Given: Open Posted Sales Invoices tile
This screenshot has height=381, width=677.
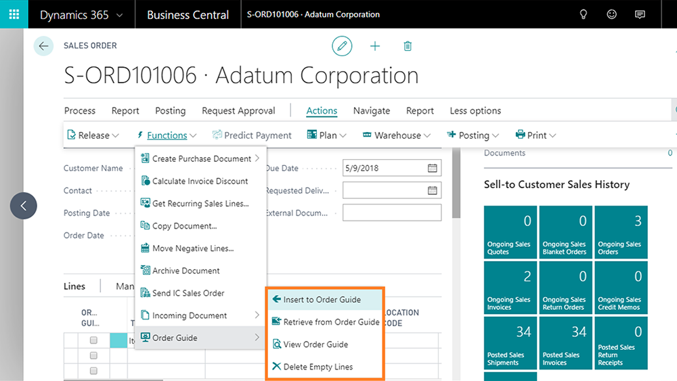Looking at the screenshot, I should click(x=565, y=343).
